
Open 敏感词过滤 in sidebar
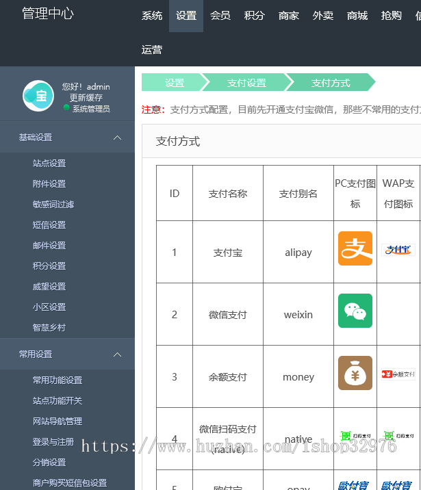pyautogui.click(x=53, y=205)
